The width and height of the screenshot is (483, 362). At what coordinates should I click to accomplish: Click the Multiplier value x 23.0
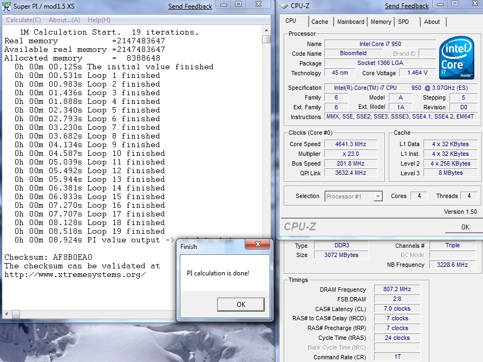pyautogui.click(x=350, y=154)
